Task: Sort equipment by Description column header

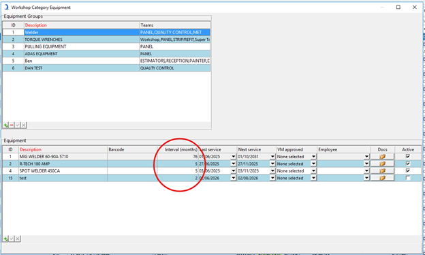Action: point(63,149)
